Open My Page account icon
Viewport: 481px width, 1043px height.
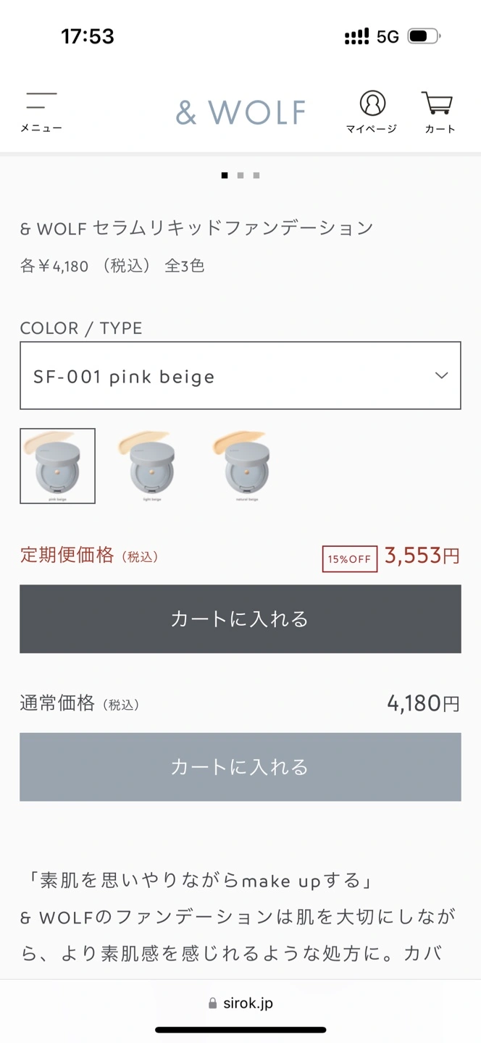coord(372,112)
